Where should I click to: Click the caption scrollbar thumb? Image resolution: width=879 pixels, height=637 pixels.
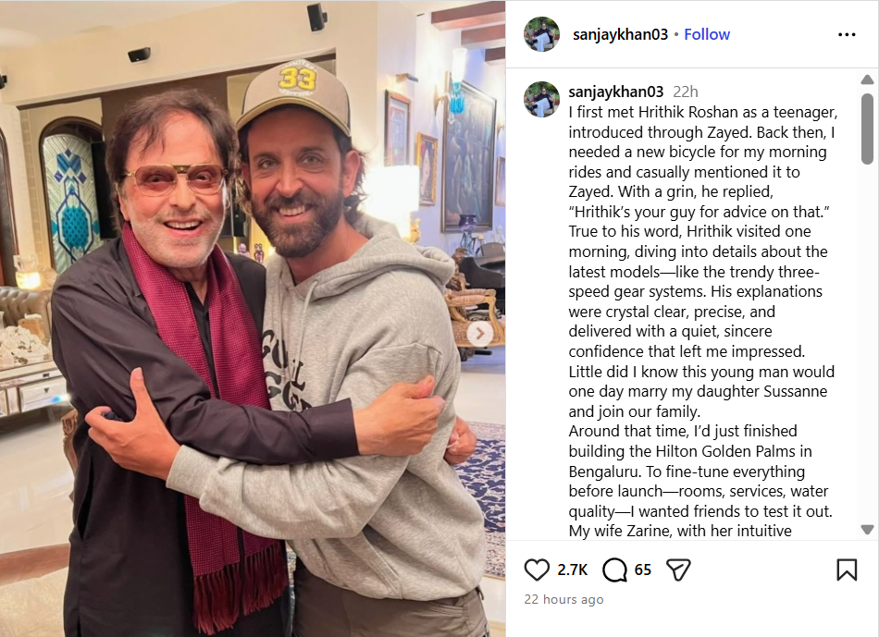coord(867,129)
